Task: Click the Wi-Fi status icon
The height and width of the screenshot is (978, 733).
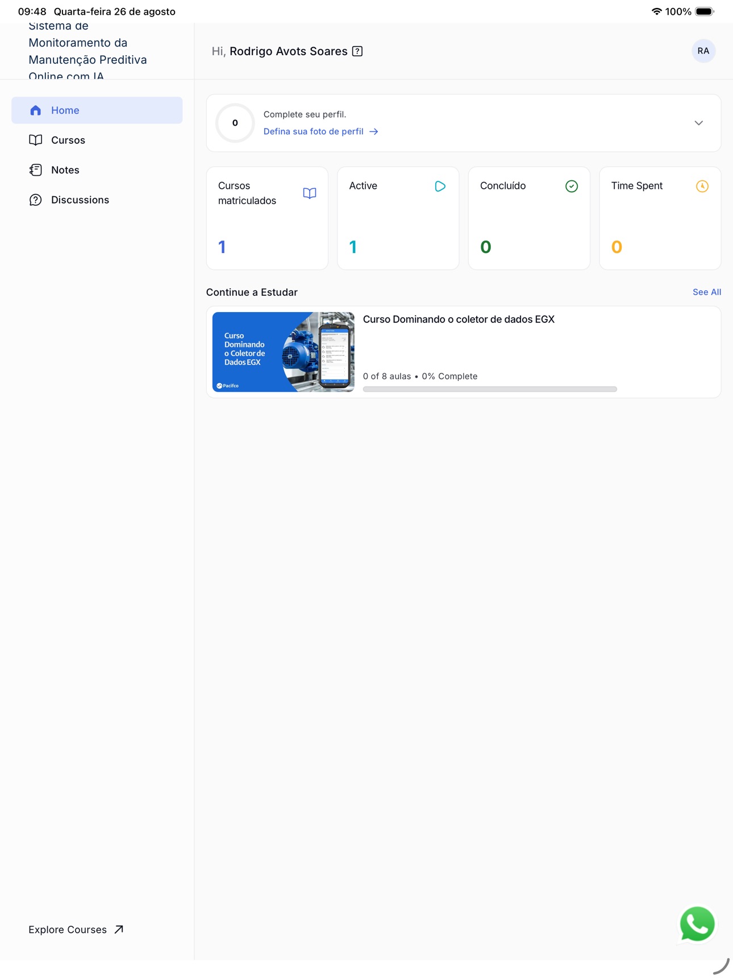Action: click(656, 11)
